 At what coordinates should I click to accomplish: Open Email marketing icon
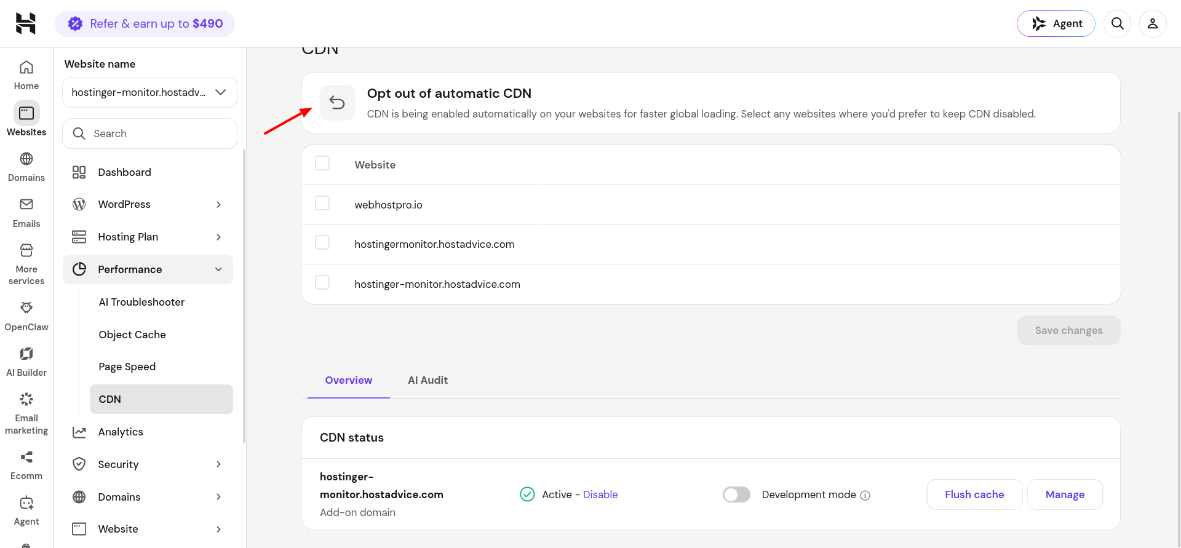coord(26,399)
